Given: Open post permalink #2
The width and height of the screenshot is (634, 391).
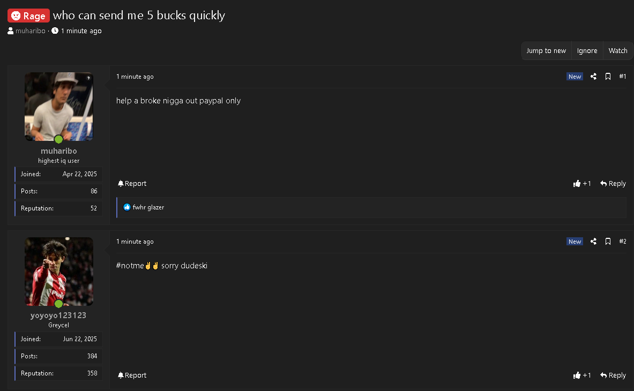Looking at the screenshot, I should (x=623, y=241).
